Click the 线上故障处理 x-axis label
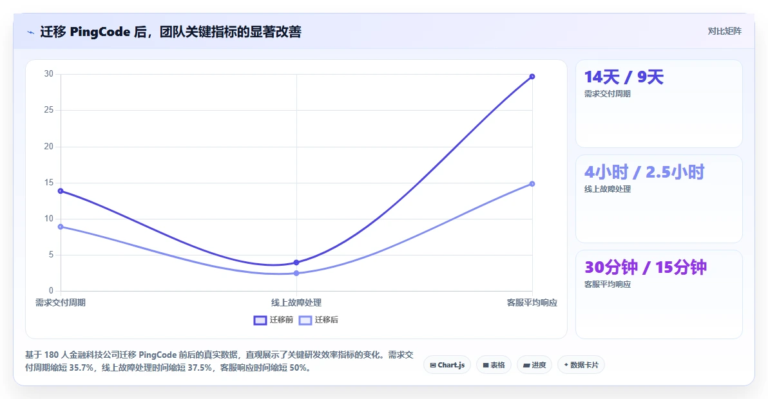 [296, 302]
